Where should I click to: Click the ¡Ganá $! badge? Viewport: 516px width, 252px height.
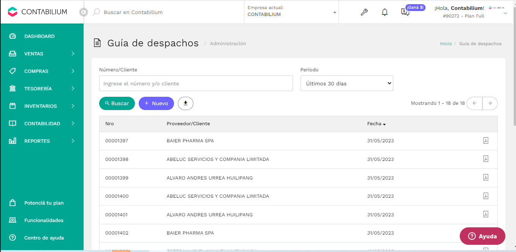[x=415, y=7]
